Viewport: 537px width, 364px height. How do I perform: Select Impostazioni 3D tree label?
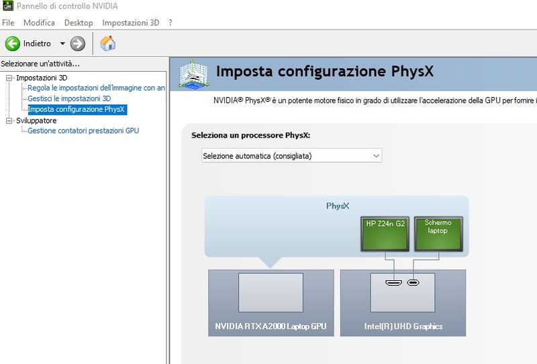coord(42,78)
